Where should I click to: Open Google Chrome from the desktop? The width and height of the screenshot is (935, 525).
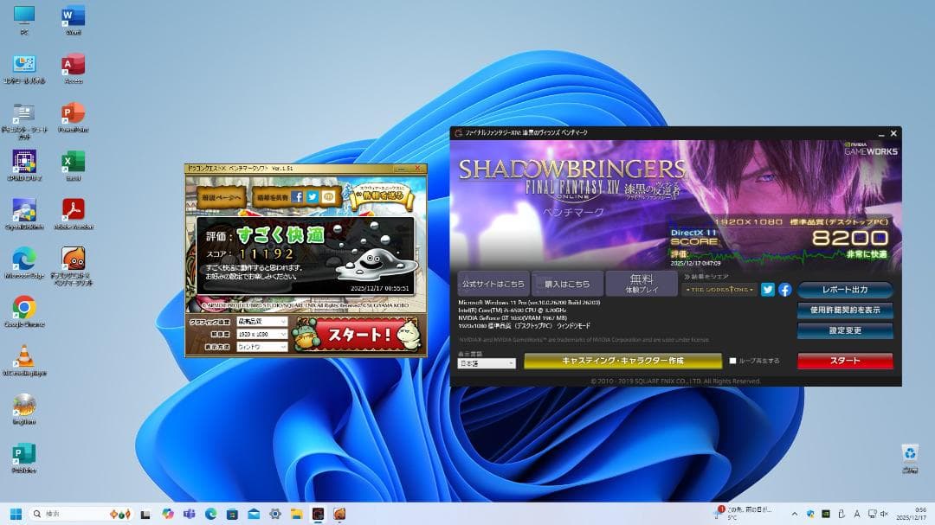click(23, 307)
